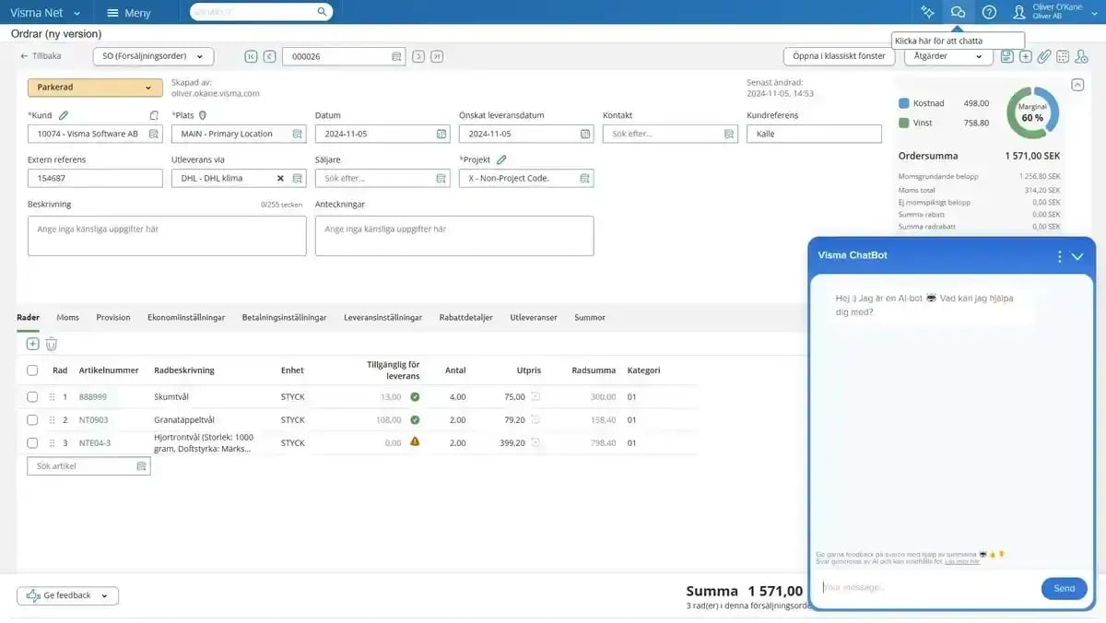Check the box for row 888999
The image size is (1106, 623).
(x=32, y=397)
